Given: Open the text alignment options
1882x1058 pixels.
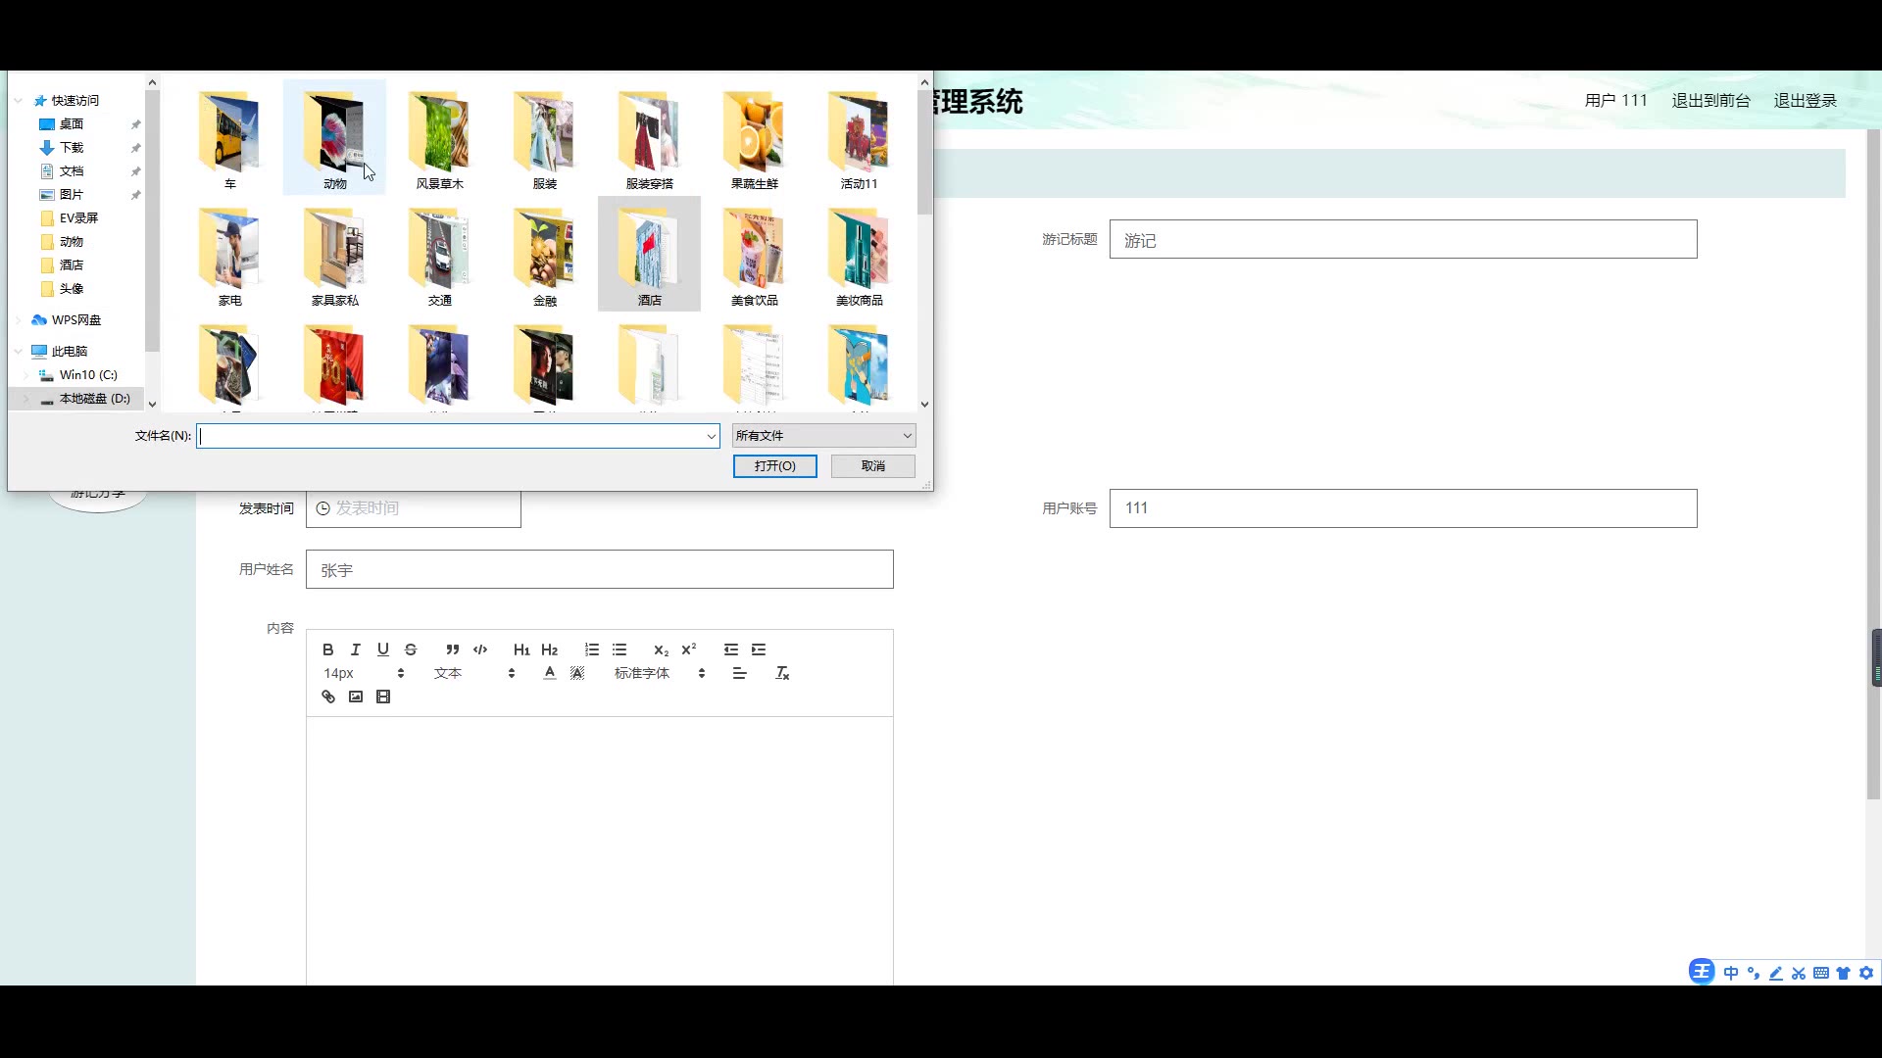Looking at the screenshot, I should (740, 673).
